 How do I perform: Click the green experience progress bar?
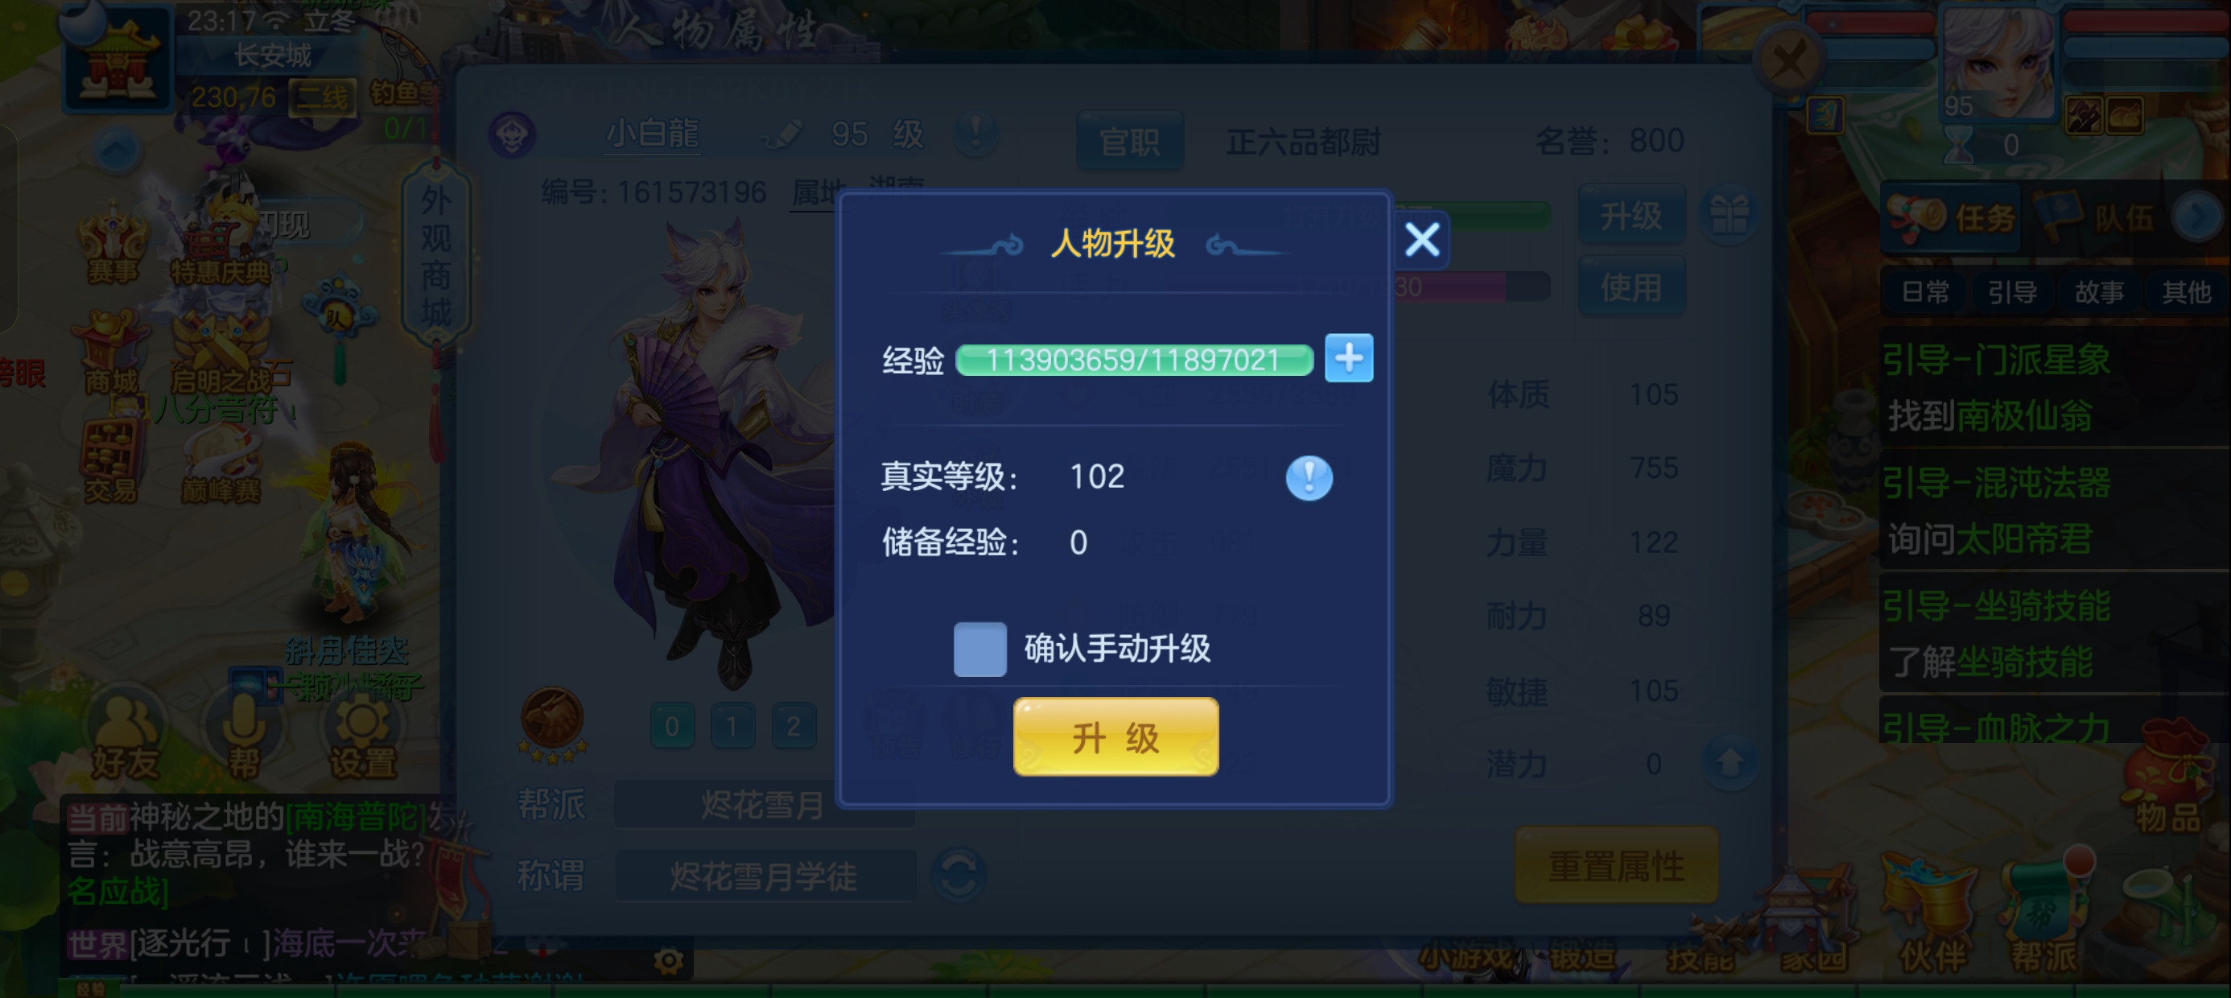[x=1134, y=360]
